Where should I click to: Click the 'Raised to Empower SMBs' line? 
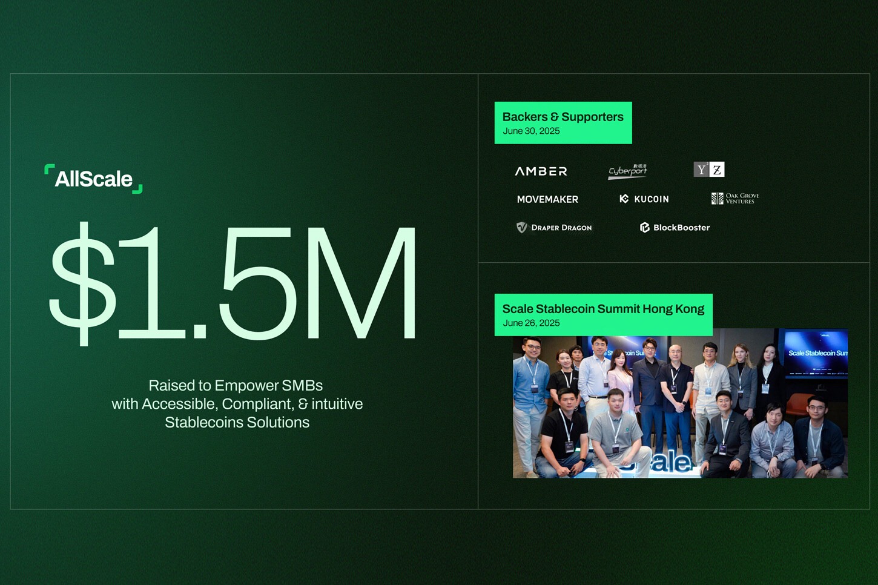coord(236,386)
